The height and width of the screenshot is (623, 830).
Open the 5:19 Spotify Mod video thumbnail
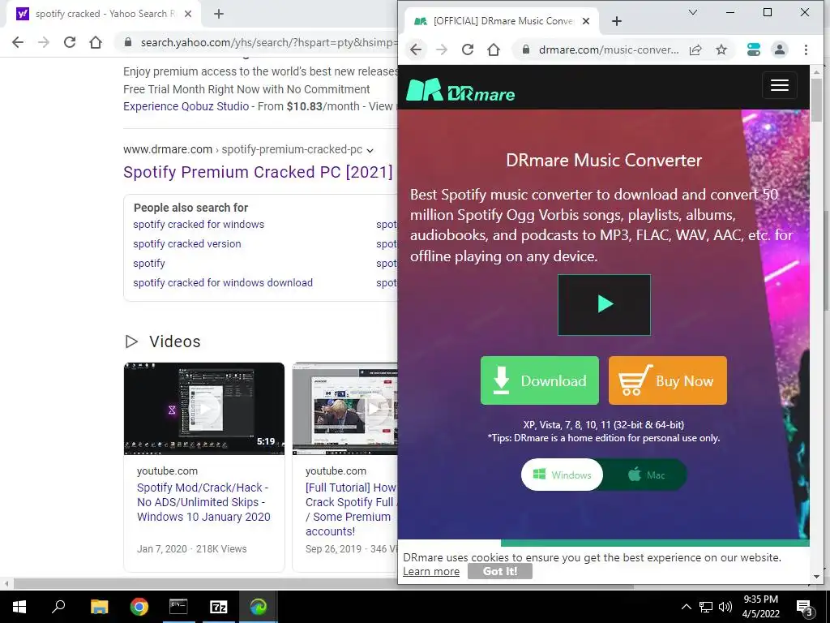coord(203,409)
